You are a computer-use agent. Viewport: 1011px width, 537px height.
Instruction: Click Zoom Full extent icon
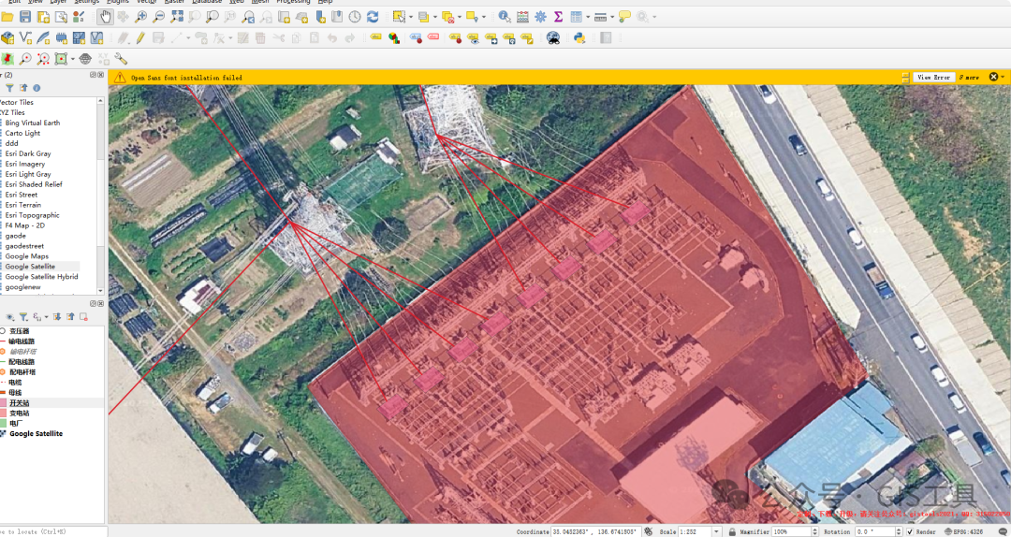177,18
